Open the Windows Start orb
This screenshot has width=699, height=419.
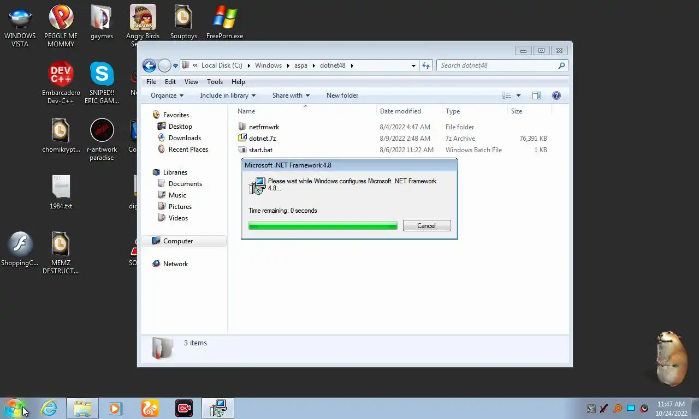(x=14, y=408)
